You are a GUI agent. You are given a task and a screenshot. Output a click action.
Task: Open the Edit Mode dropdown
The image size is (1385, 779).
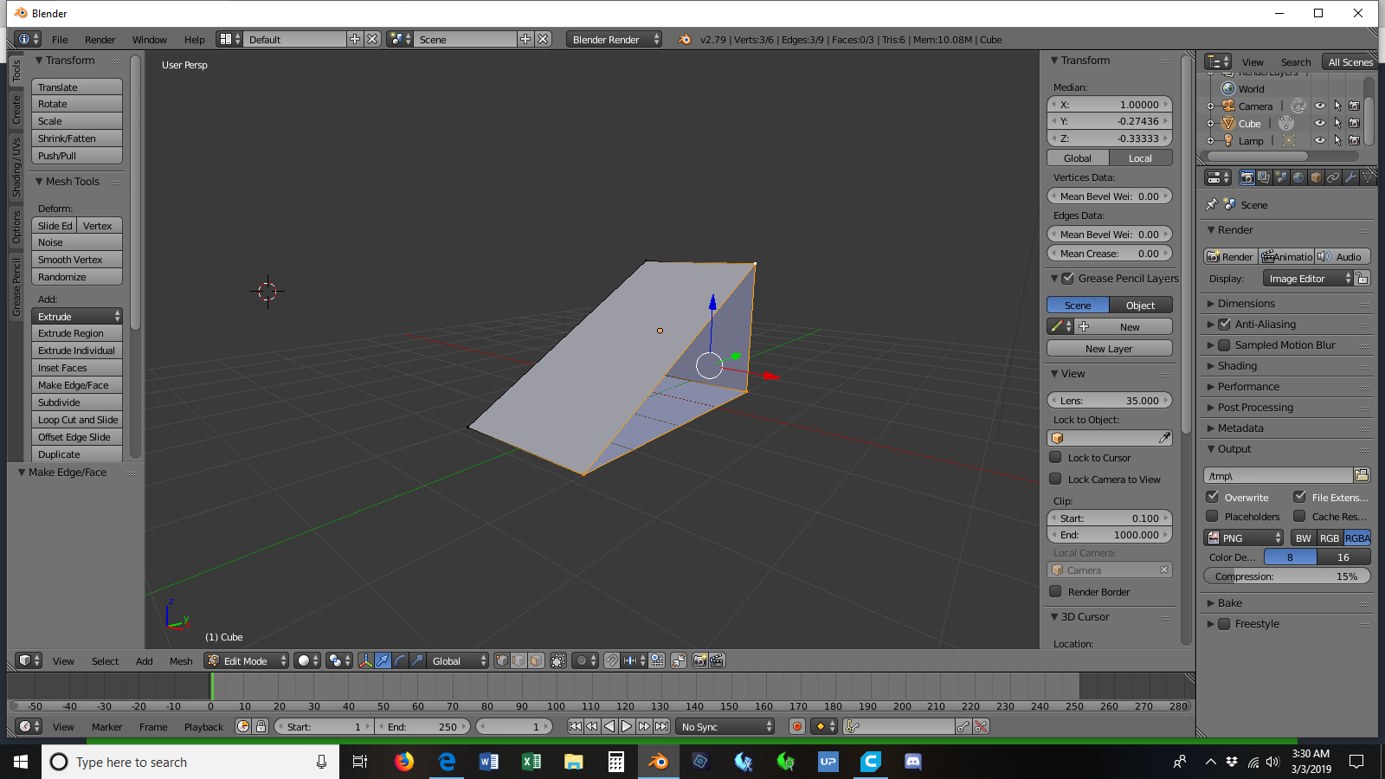[247, 660]
